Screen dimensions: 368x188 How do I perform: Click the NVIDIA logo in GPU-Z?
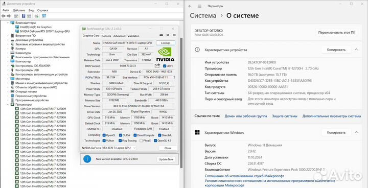coord(165,54)
